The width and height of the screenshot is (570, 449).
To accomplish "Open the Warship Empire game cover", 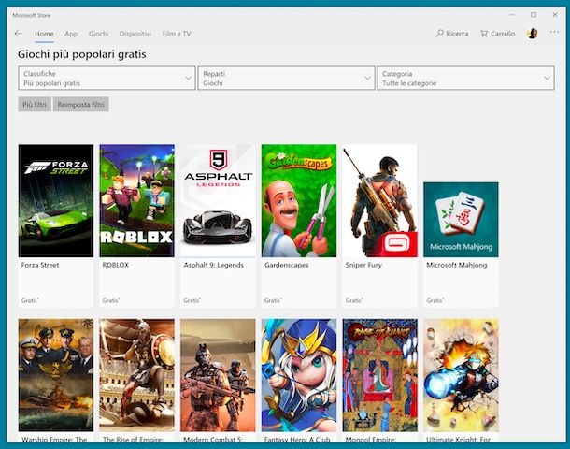I will tap(56, 375).
